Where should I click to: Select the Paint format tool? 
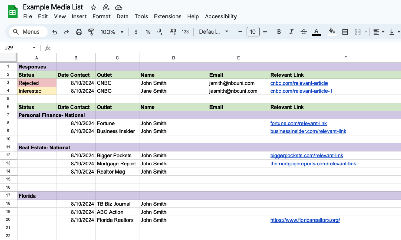91,31
